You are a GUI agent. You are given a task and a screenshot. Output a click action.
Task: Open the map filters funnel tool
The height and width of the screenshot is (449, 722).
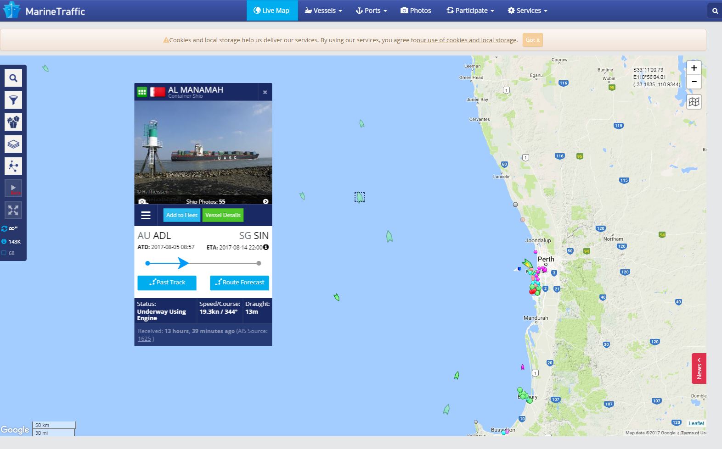coord(13,100)
